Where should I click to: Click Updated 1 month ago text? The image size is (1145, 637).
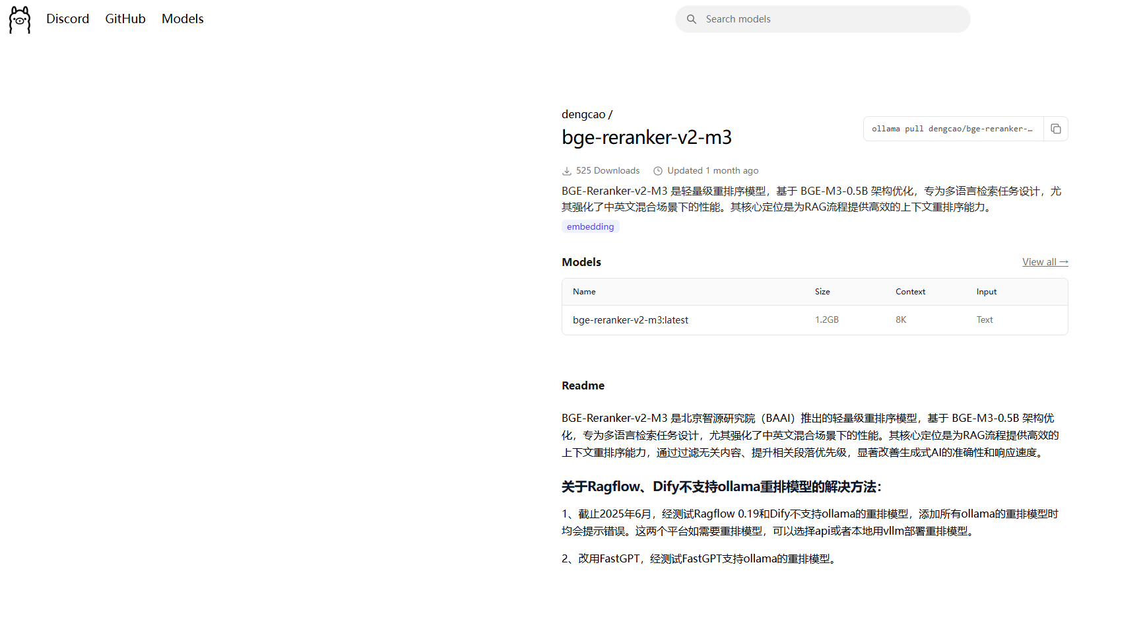[x=713, y=170]
